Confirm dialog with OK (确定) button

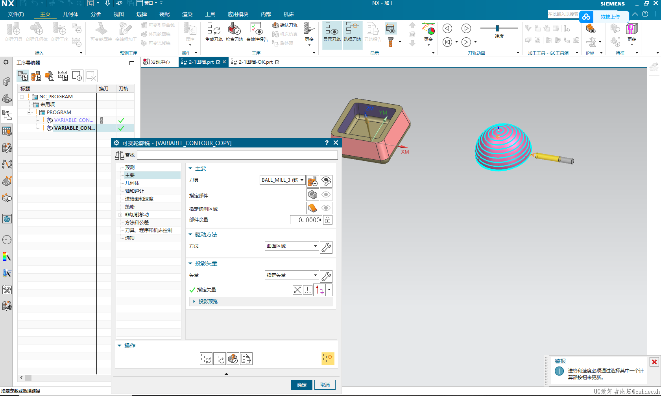point(302,385)
